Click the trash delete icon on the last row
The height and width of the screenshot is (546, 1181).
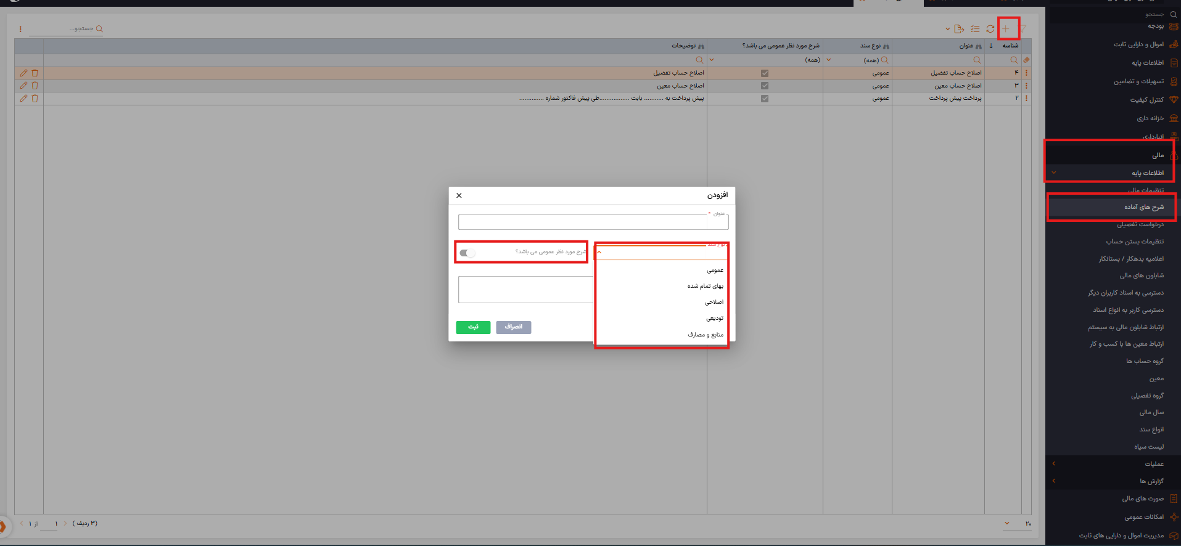click(x=35, y=99)
